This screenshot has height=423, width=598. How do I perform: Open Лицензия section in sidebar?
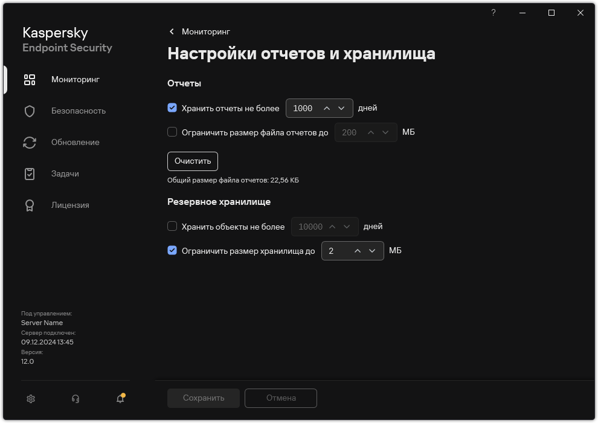click(70, 205)
